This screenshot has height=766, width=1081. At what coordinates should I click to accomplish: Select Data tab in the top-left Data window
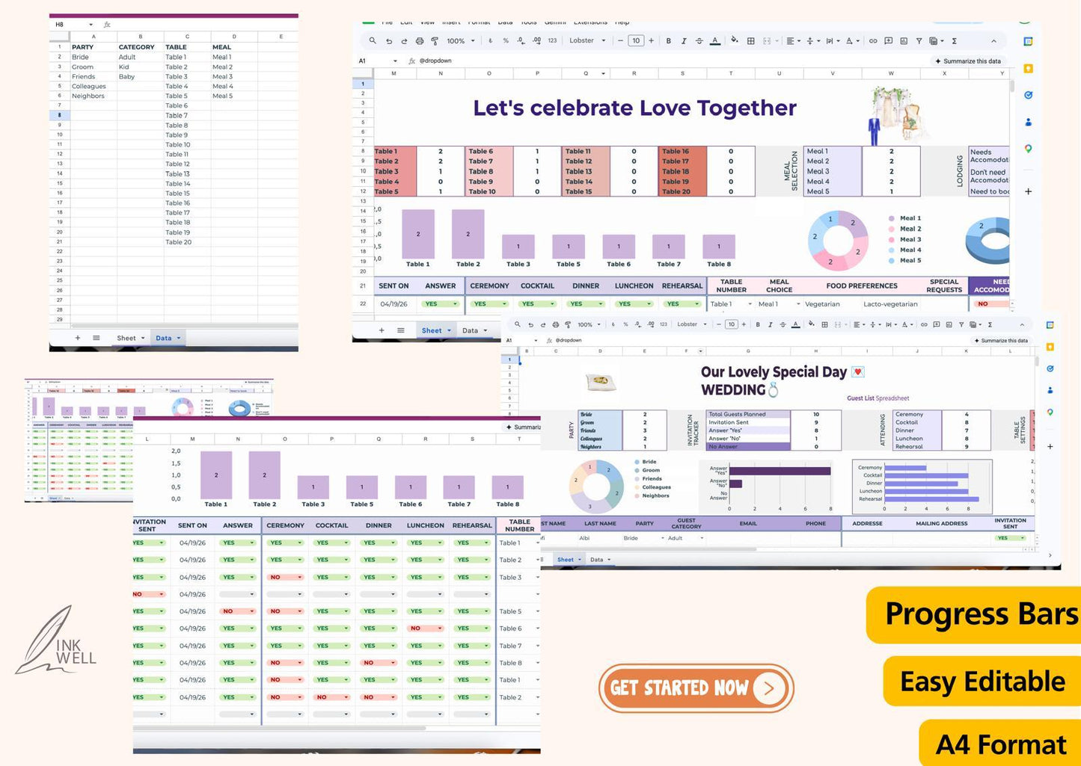(168, 338)
